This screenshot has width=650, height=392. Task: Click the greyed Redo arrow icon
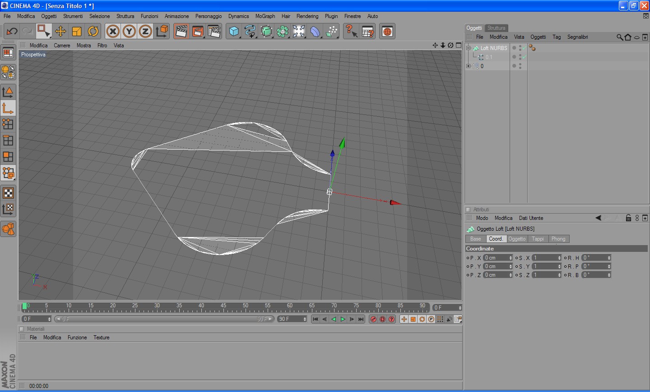(27, 32)
